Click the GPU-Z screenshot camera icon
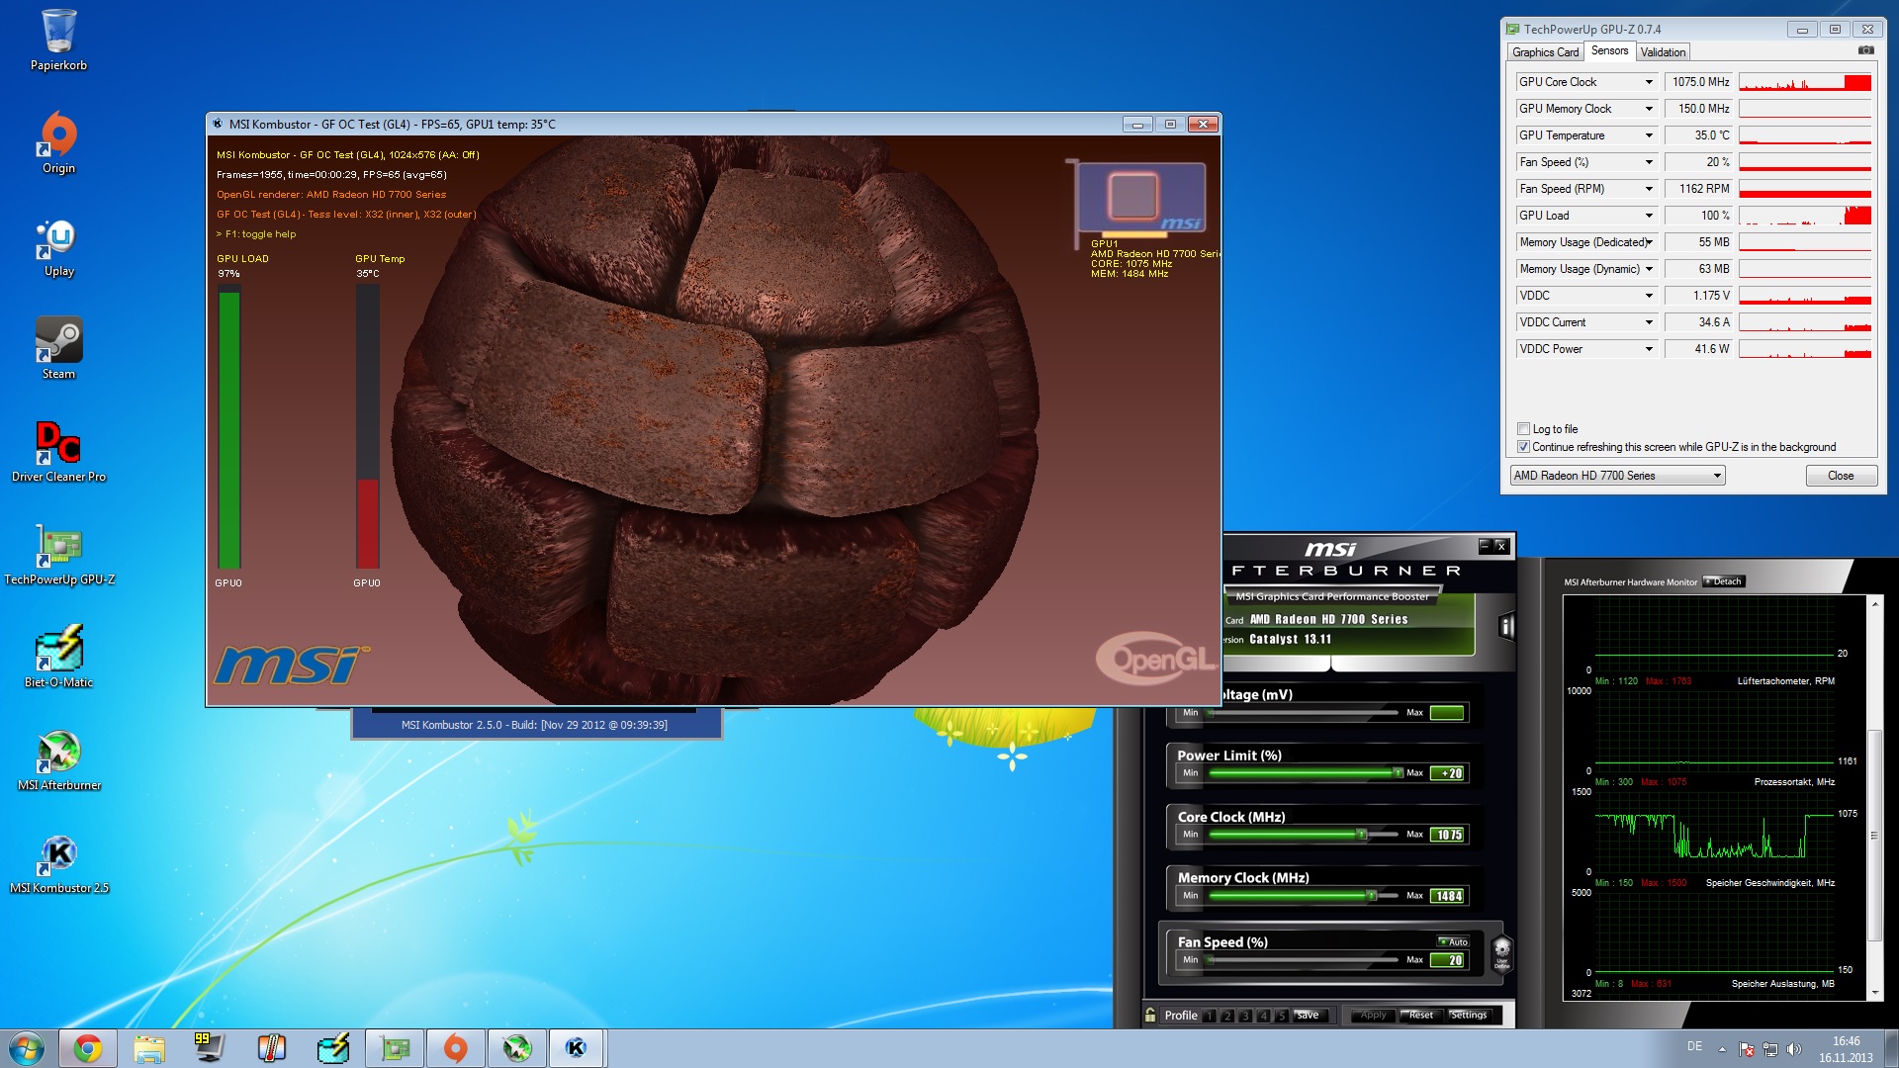 (1865, 50)
